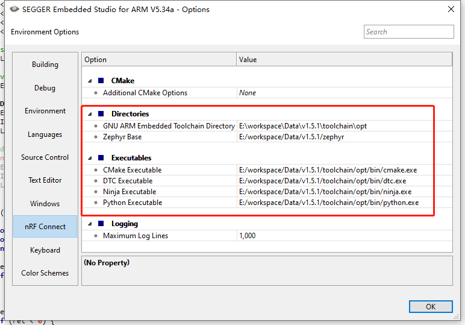Click the blue square beside Directories
The height and width of the screenshot is (325, 465).
click(x=101, y=114)
